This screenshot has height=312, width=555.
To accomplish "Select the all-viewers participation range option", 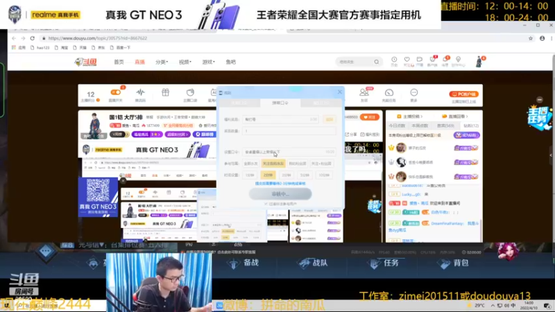I will pyautogui.click(x=250, y=164).
